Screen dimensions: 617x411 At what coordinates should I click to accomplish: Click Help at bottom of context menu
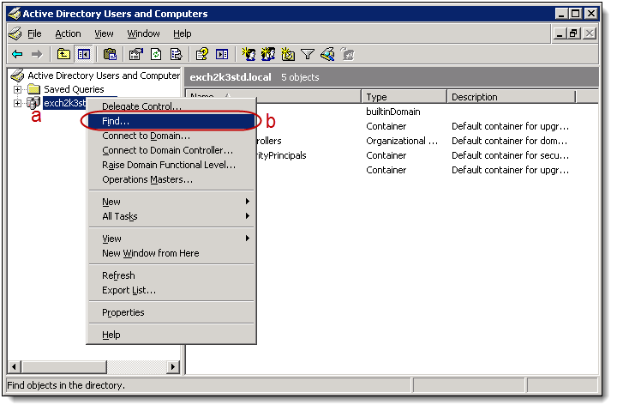click(171, 335)
